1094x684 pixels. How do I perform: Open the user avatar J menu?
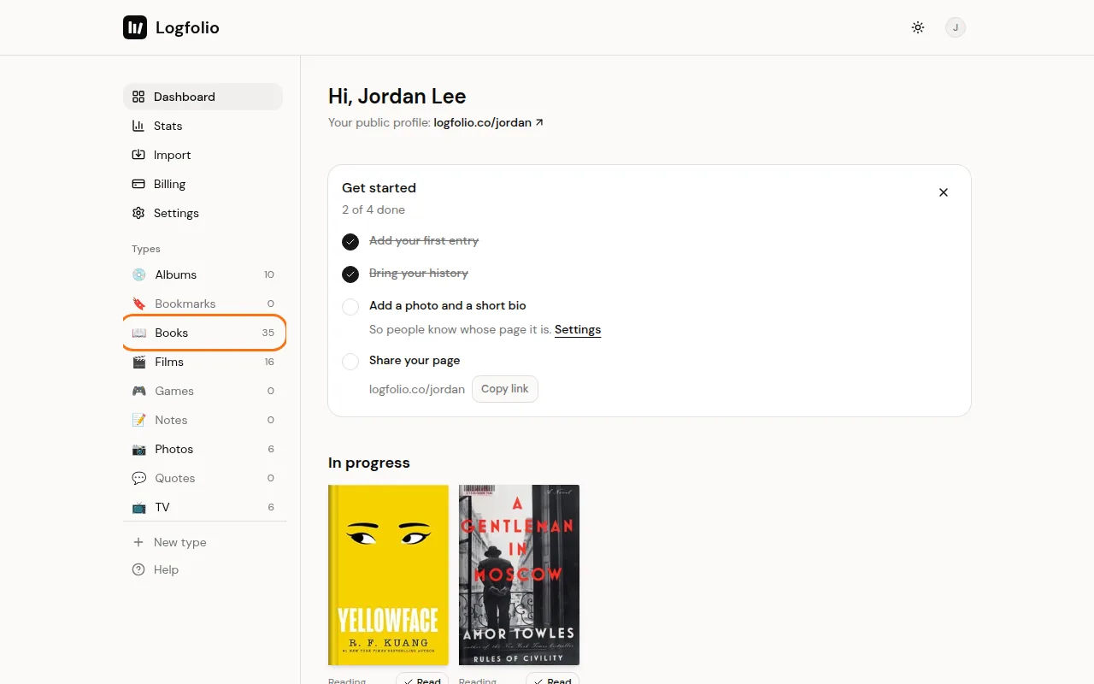point(956,27)
